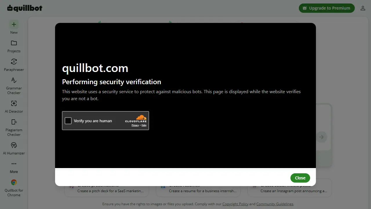Check the Verify you are human box
This screenshot has width=371, height=209.
tap(68, 121)
